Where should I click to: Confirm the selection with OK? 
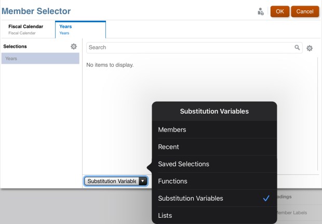[279, 11]
